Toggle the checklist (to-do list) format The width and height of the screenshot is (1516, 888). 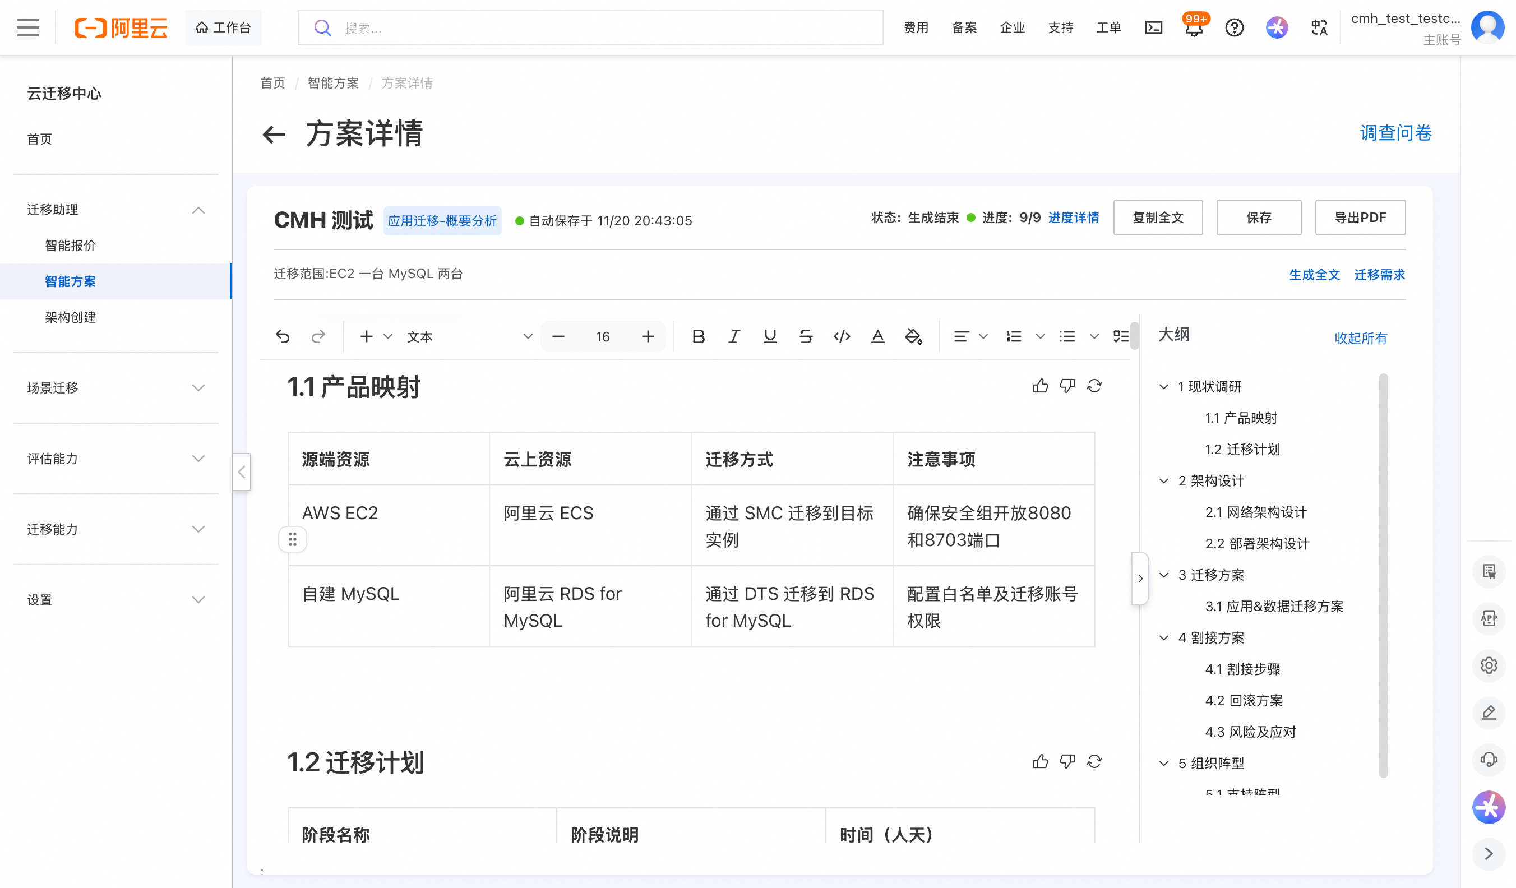click(x=1120, y=336)
